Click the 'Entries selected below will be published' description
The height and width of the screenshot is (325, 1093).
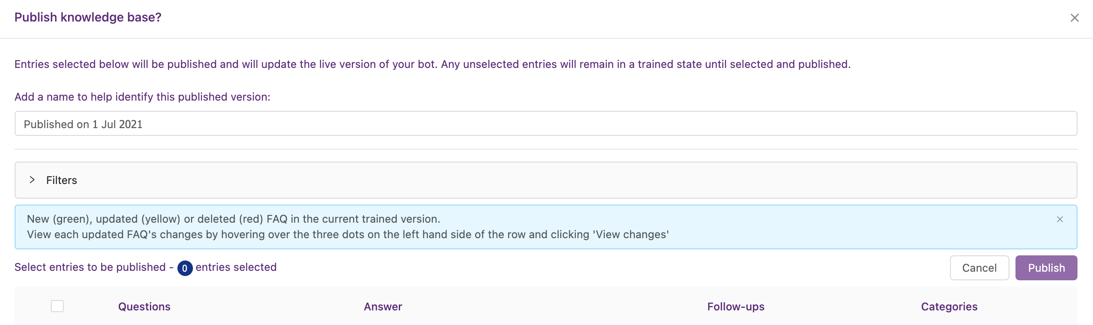[x=432, y=64]
